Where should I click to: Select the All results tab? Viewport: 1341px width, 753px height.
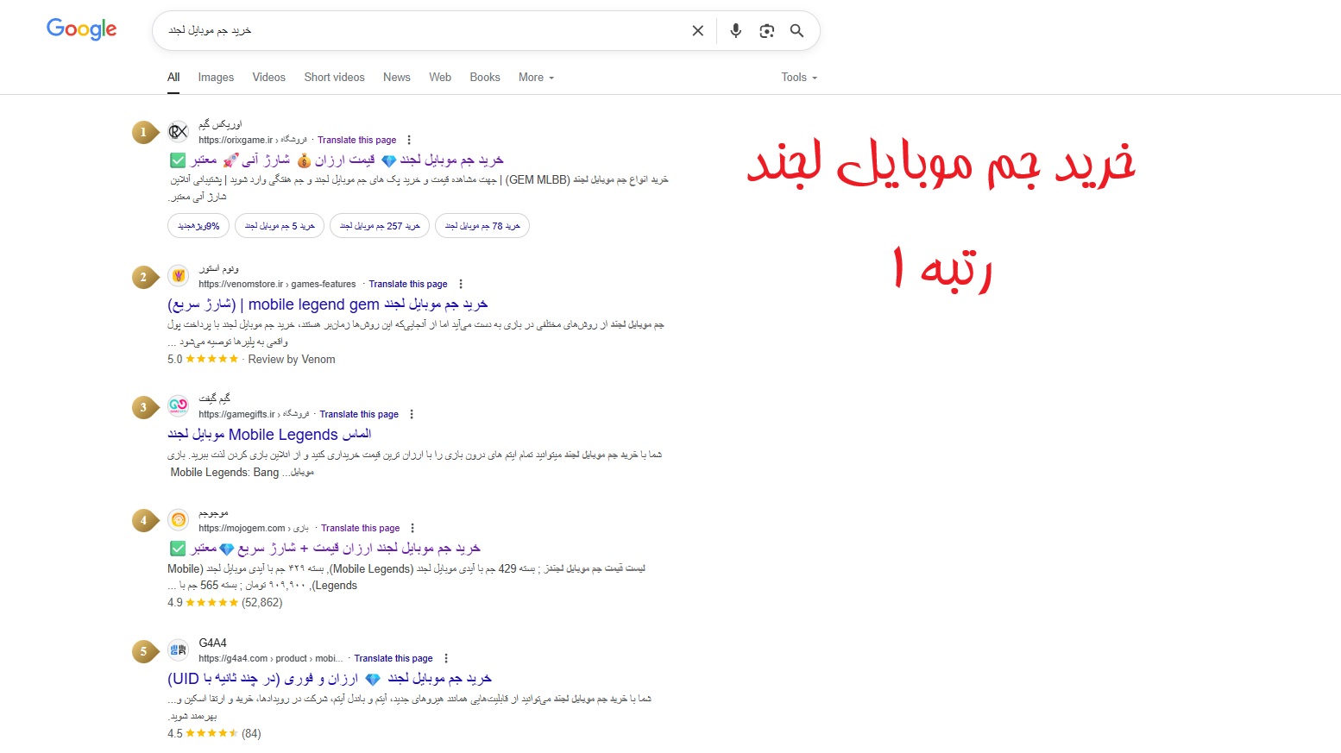173,78
